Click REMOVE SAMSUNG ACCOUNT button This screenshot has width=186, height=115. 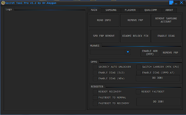pyautogui.click(x=166, y=20)
